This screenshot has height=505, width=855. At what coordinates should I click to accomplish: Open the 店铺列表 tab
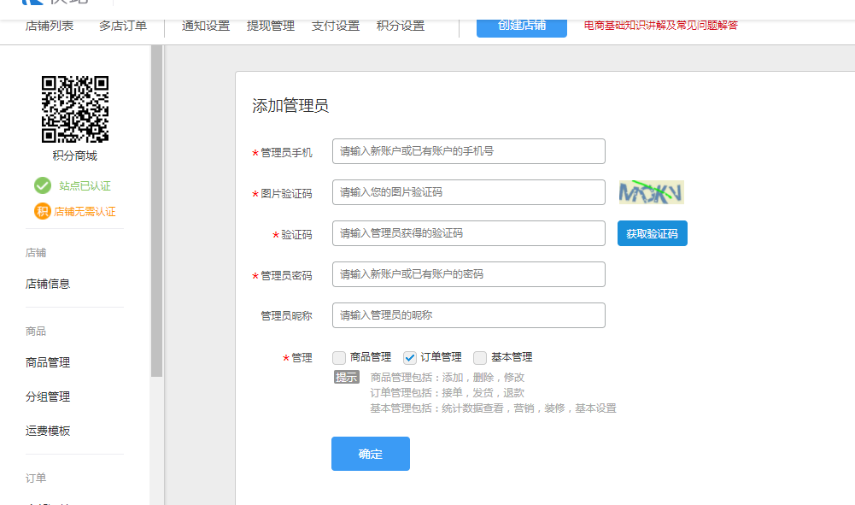click(50, 26)
